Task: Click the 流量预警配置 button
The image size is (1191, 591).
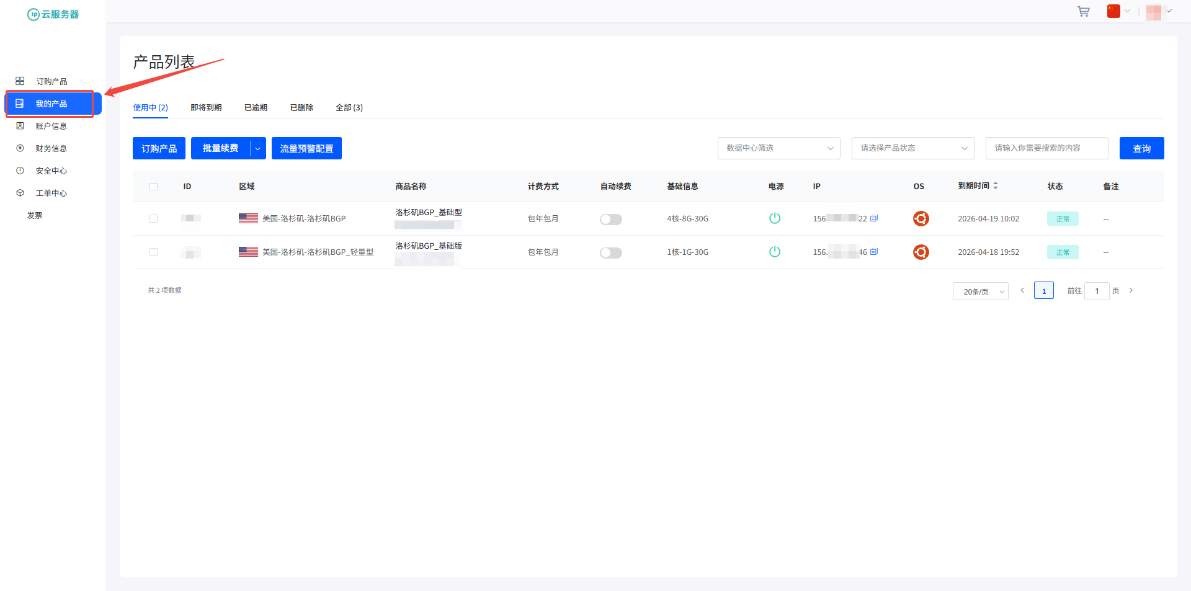Action: click(306, 148)
